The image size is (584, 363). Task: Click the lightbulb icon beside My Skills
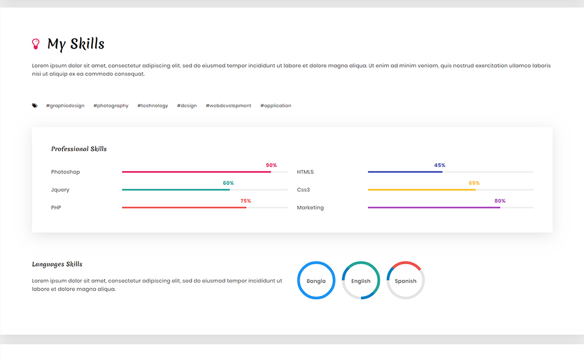click(36, 44)
